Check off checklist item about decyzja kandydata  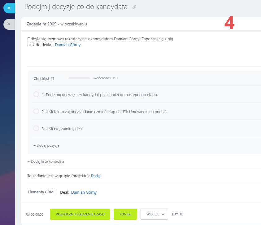36,94
